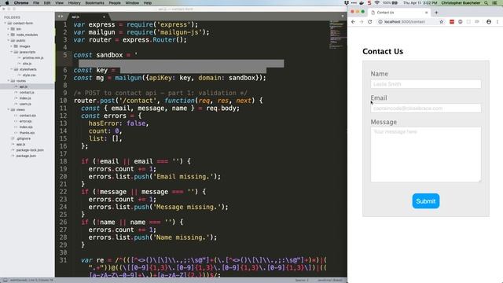Open the Chrome profile avatar

pyautogui.click(x=489, y=22)
